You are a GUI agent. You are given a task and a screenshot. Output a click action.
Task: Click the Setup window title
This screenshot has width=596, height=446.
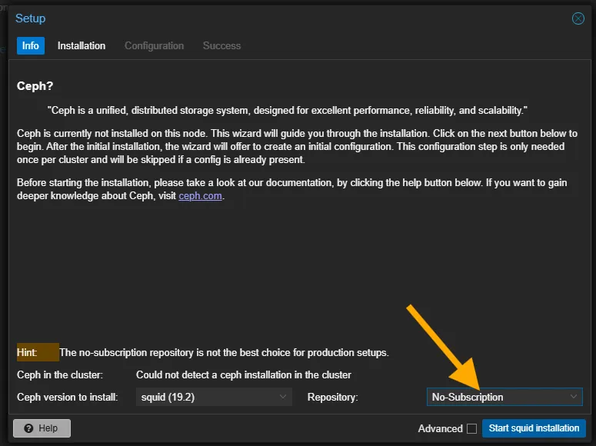(31, 18)
